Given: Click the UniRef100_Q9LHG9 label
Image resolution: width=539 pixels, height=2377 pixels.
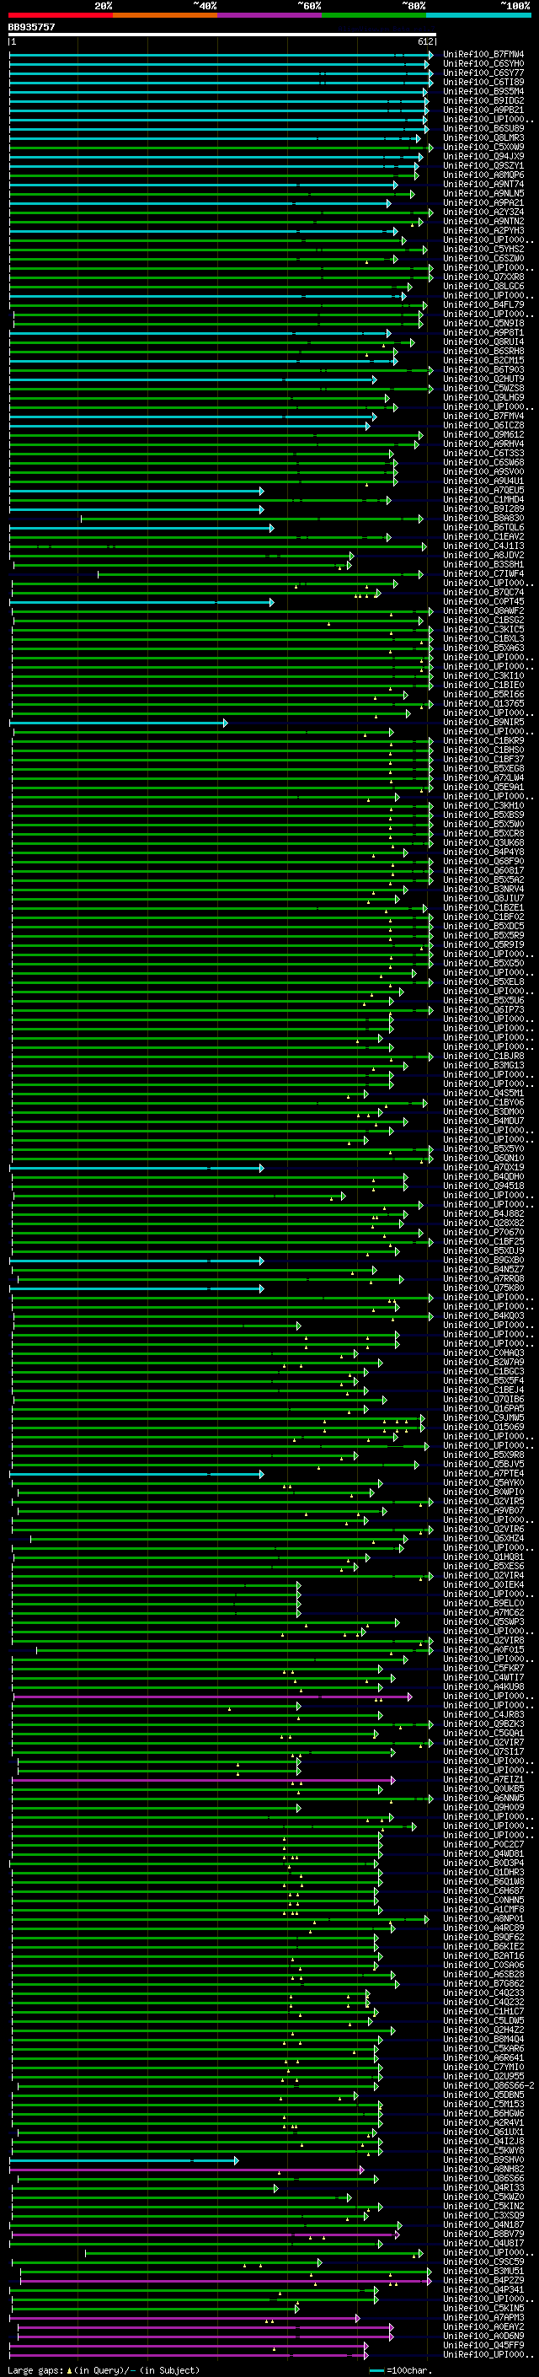Looking at the screenshot, I should (x=483, y=398).
